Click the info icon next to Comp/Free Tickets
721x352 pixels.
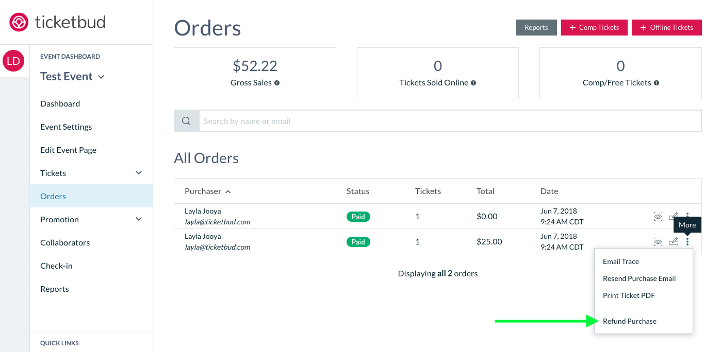click(x=656, y=82)
